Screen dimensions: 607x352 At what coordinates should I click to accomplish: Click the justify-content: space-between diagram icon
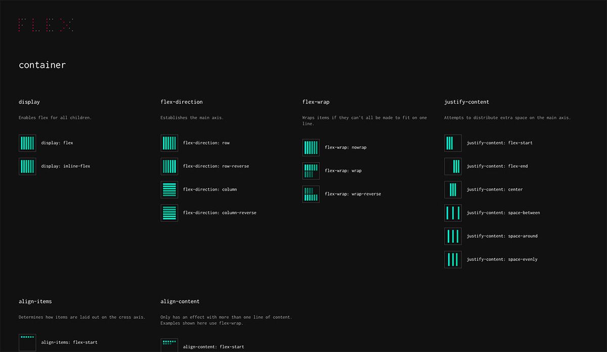(453, 212)
